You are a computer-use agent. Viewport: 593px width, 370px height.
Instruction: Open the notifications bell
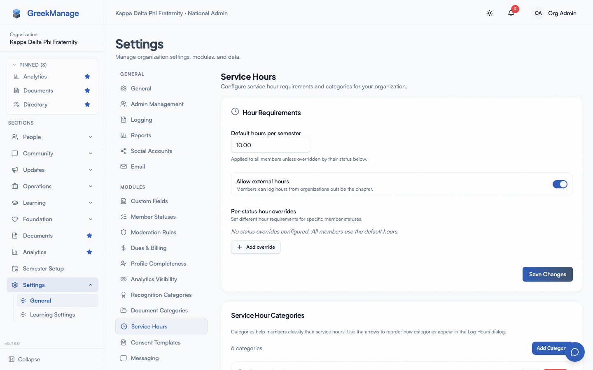tap(511, 13)
